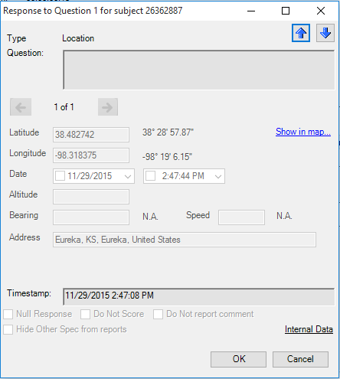Toggle the checkbox beside time 2:47:44 PM
Screen dimensions: 340x379
151,176
